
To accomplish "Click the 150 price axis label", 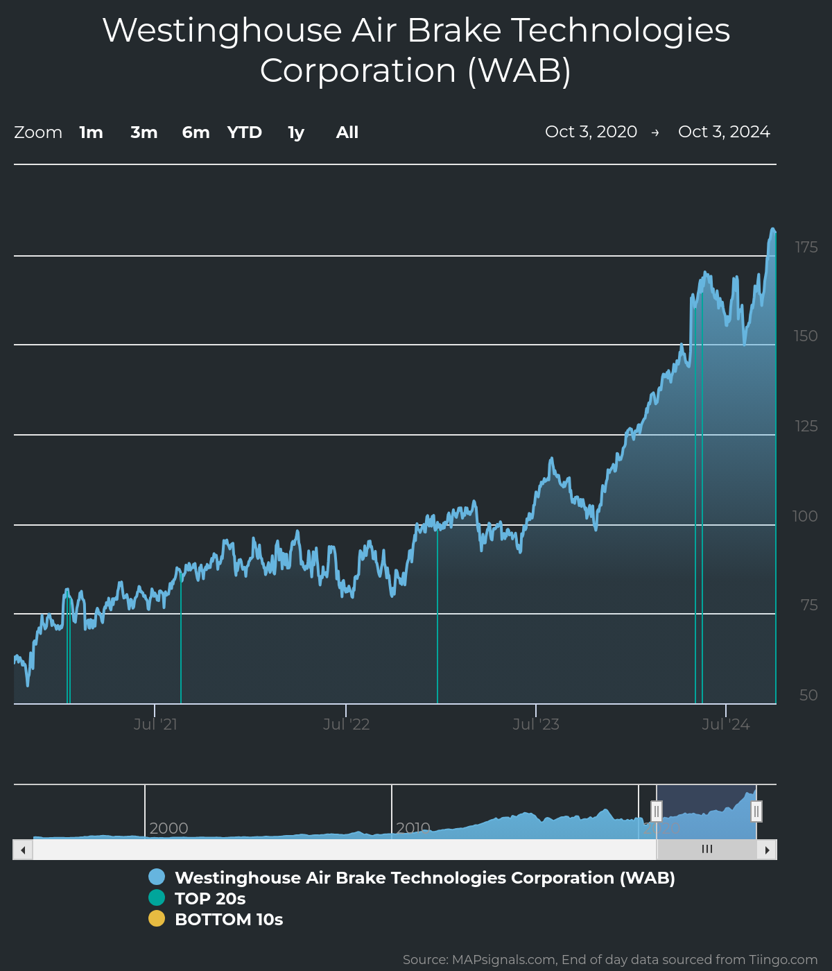I will tap(806, 336).
